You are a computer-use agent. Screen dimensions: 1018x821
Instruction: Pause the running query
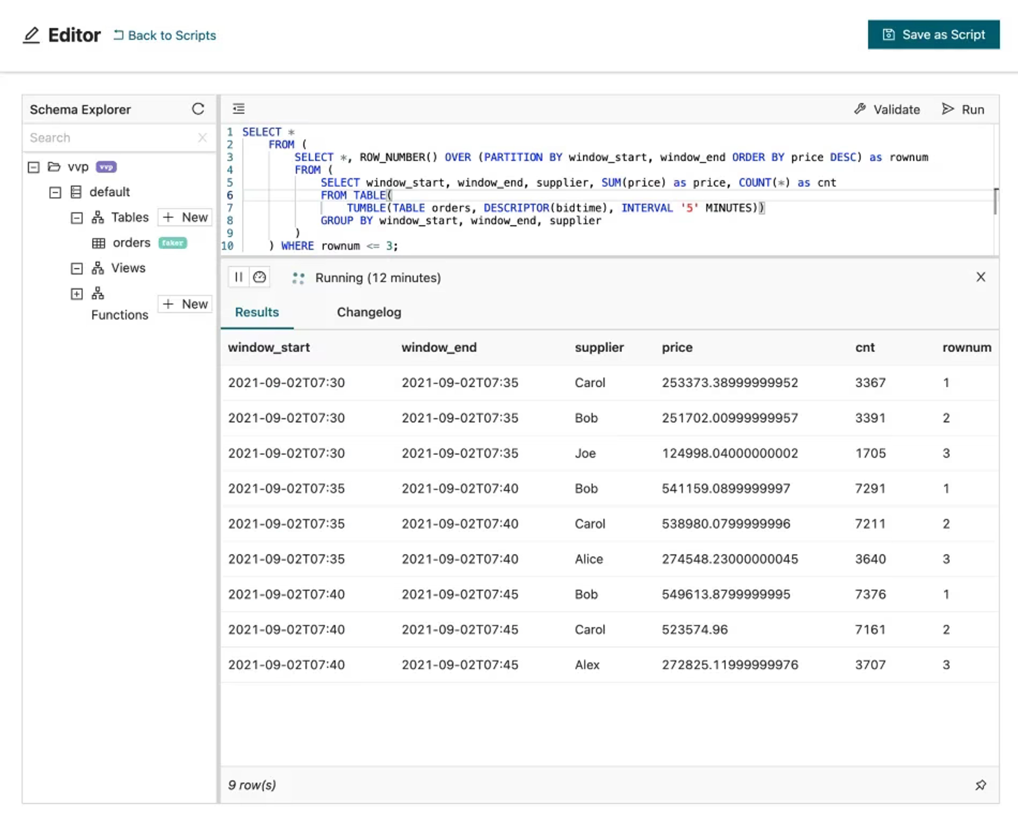239,277
